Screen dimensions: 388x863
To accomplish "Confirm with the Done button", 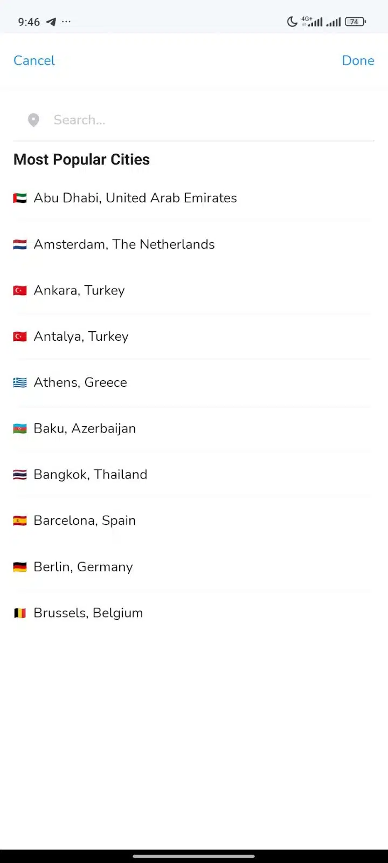I will tap(358, 60).
